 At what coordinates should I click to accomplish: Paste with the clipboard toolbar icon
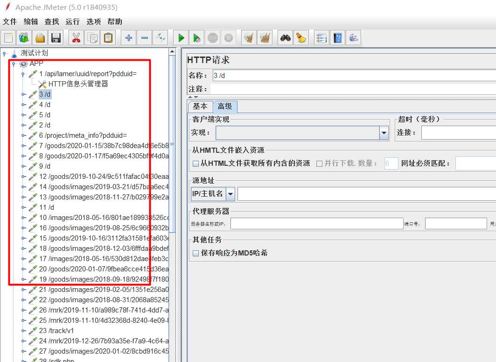(x=108, y=38)
